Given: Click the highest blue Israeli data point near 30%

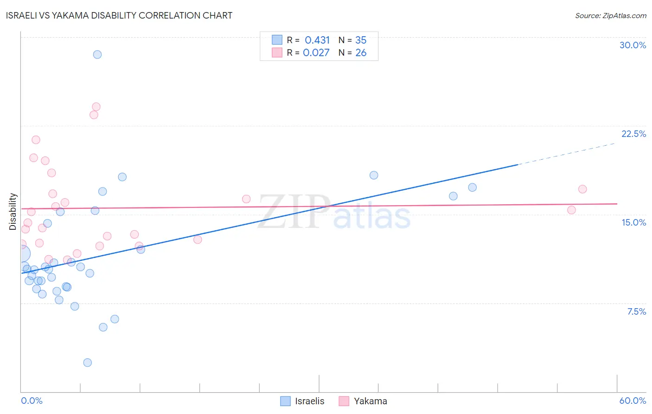Looking at the screenshot, I should coord(97,54).
